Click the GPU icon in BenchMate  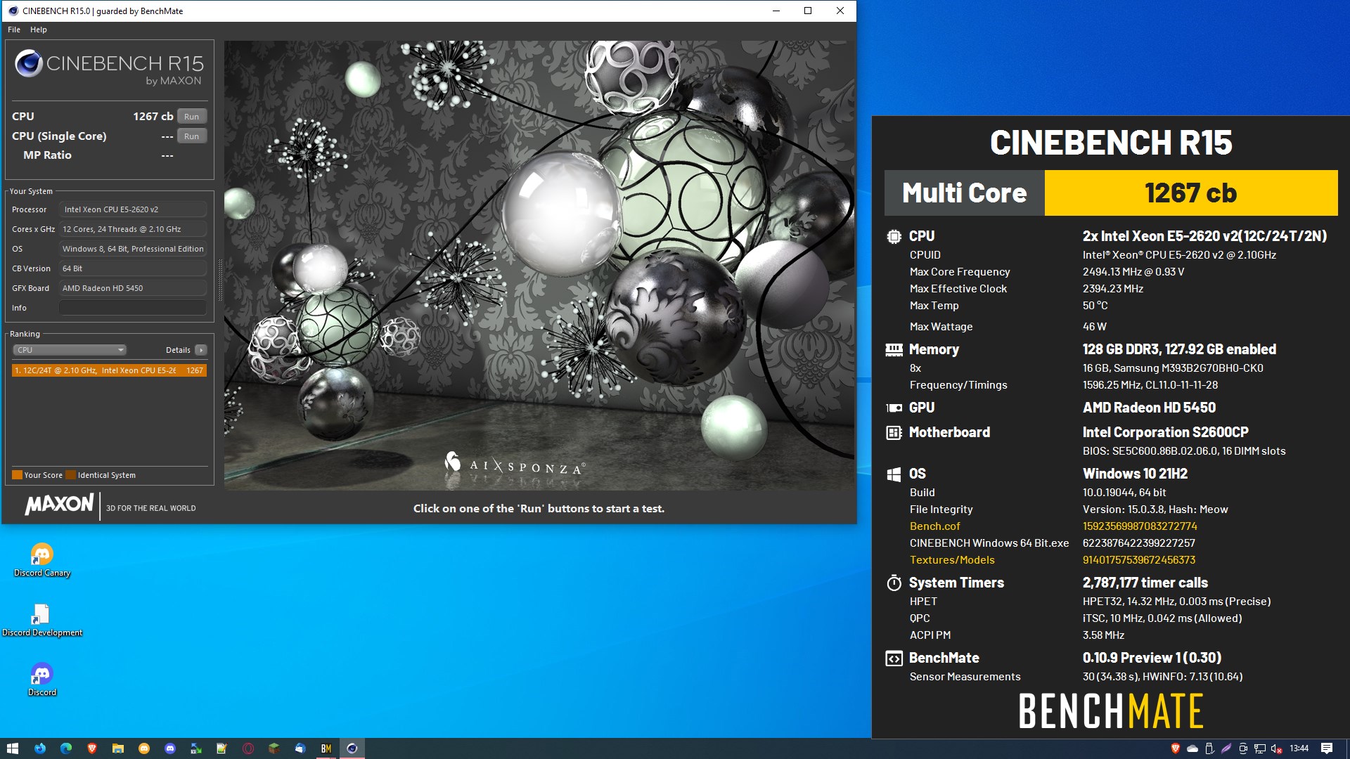click(894, 408)
